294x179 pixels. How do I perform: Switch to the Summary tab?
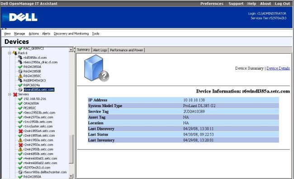click(x=83, y=50)
